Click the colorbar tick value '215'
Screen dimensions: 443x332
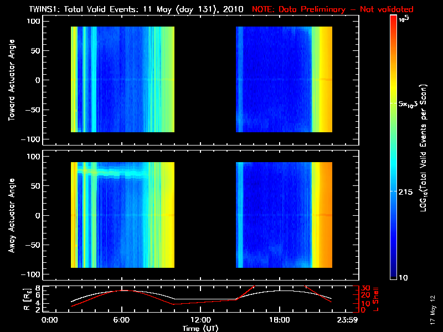coord(406,192)
